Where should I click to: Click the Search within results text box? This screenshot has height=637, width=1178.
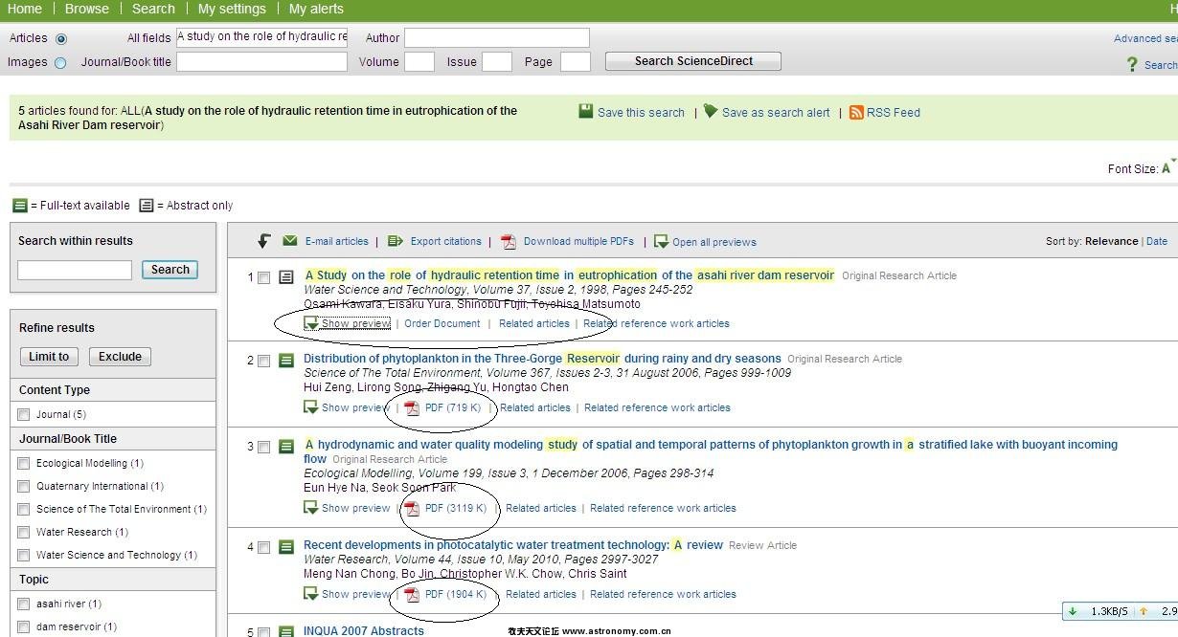click(75, 271)
